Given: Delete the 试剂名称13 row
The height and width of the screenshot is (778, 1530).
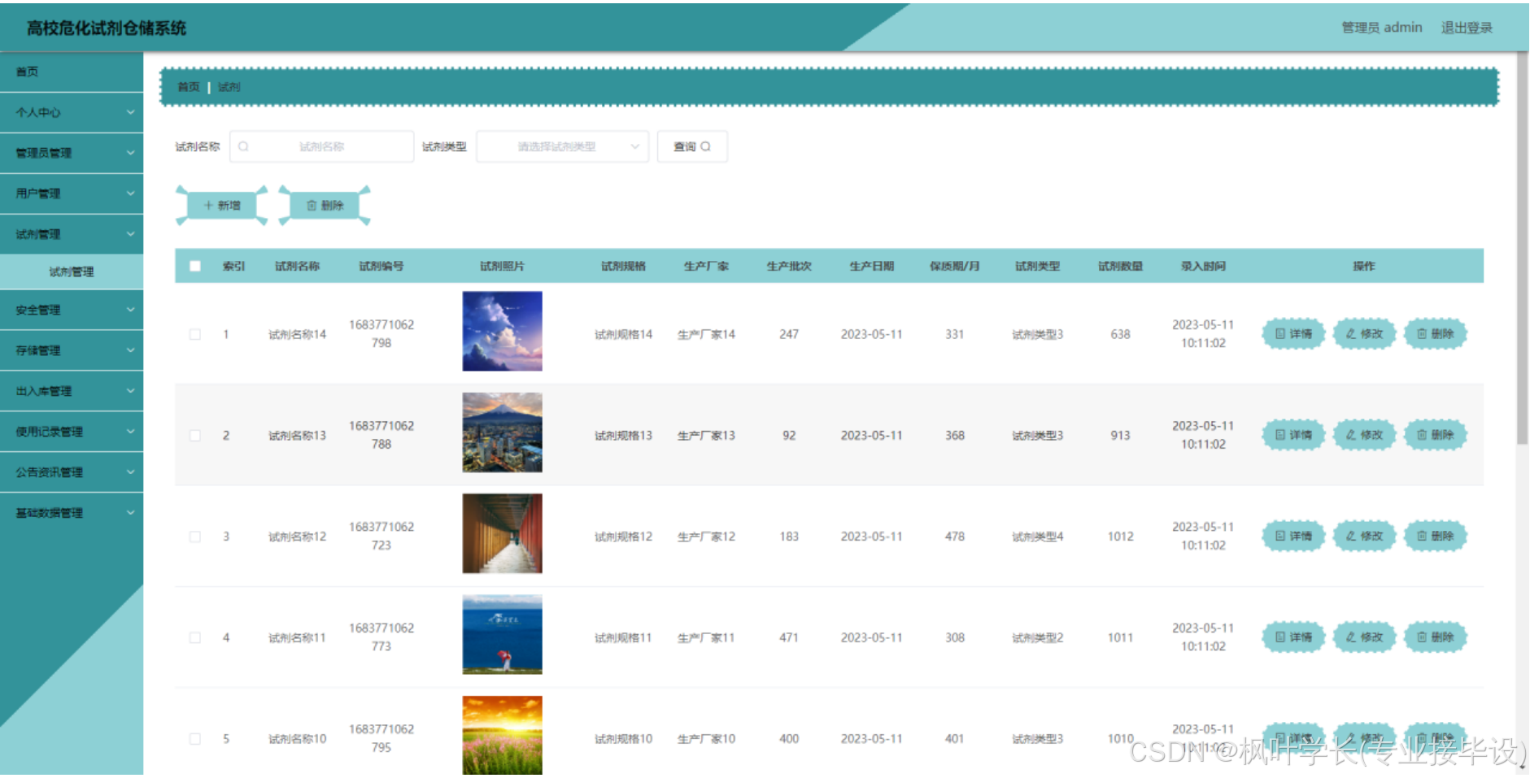Looking at the screenshot, I should coord(1435,435).
